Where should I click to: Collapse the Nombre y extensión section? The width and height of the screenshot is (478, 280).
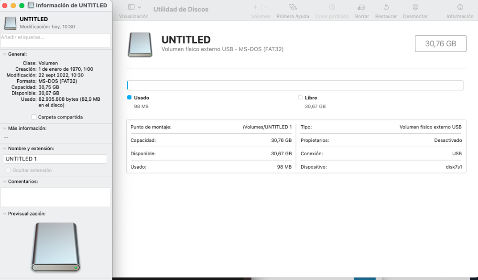[x=5, y=149]
